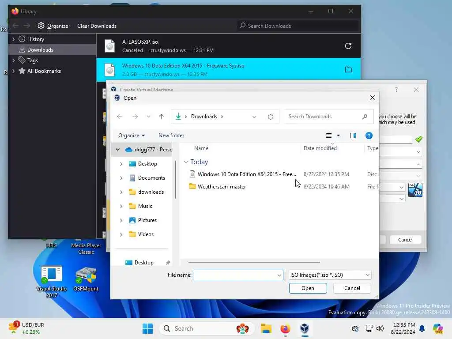This screenshot has height=339, width=452.
Task: Open File Explorer from taskbar
Action: tap(266, 328)
